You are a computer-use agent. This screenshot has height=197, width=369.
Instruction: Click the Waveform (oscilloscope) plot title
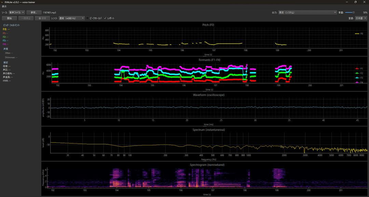[208, 95]
